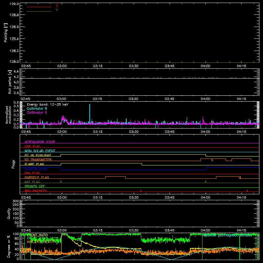Click the 'Normalized modulation' axis title
This screenshot has width=263, height=263.
8,115
